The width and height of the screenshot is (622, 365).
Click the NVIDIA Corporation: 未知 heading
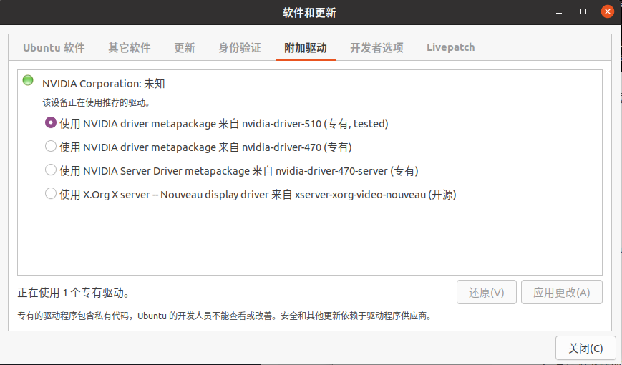pyautogui.click(x=104, y=84)
